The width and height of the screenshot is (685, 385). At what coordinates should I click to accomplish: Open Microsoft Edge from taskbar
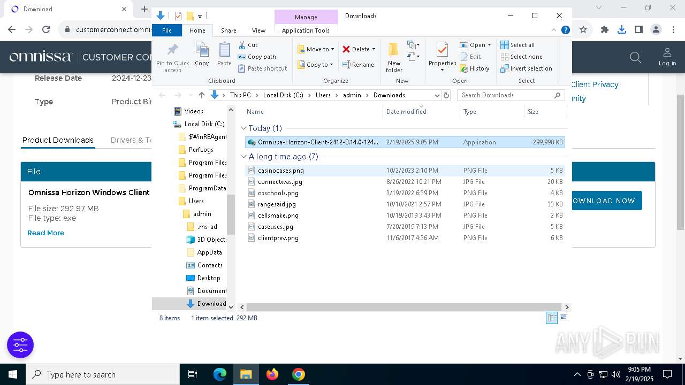pyautogui.click(x=220, y=374)
